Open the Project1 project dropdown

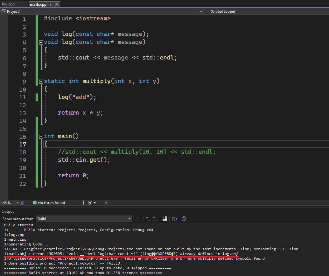click(x=201, y=11)
